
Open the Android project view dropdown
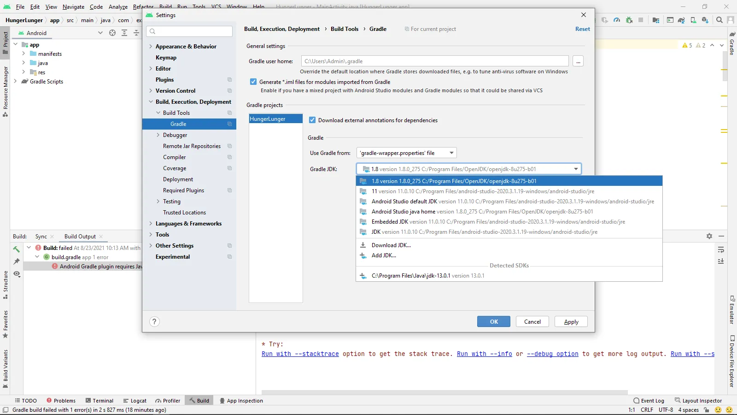tap(100, 33)
